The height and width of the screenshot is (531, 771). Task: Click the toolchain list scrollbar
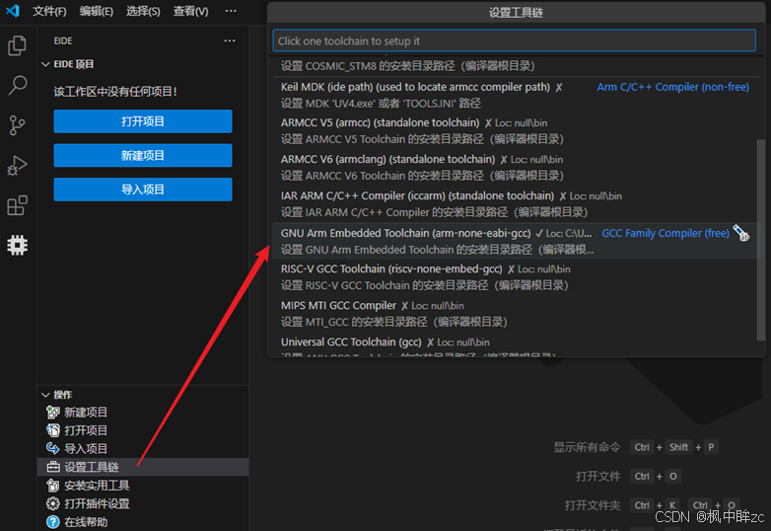coord(761,240)
